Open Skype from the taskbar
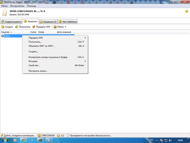 (x=32, y=140)
